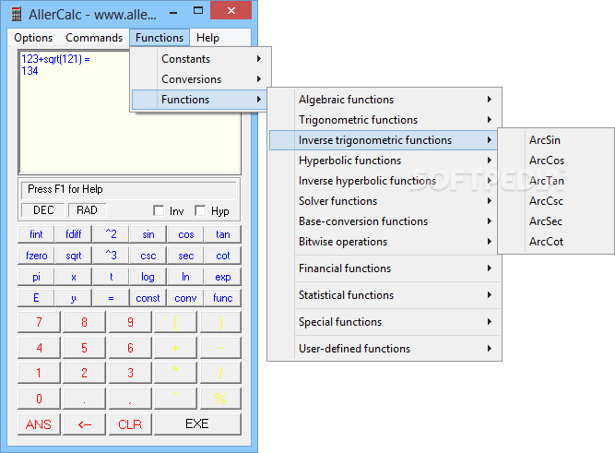The width and height of the screenshot is (615, 453).
Task: Open User-defined functions submenu
Action: [384, 349]
